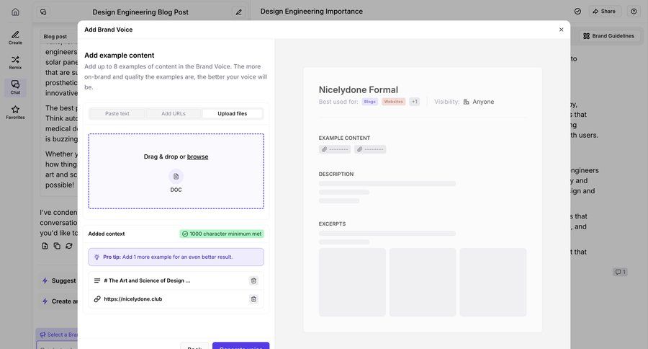This screenshot has width=648, height=349.
Task: Close the Add Brand Voice dialog
Action: (x=561, y=30)
